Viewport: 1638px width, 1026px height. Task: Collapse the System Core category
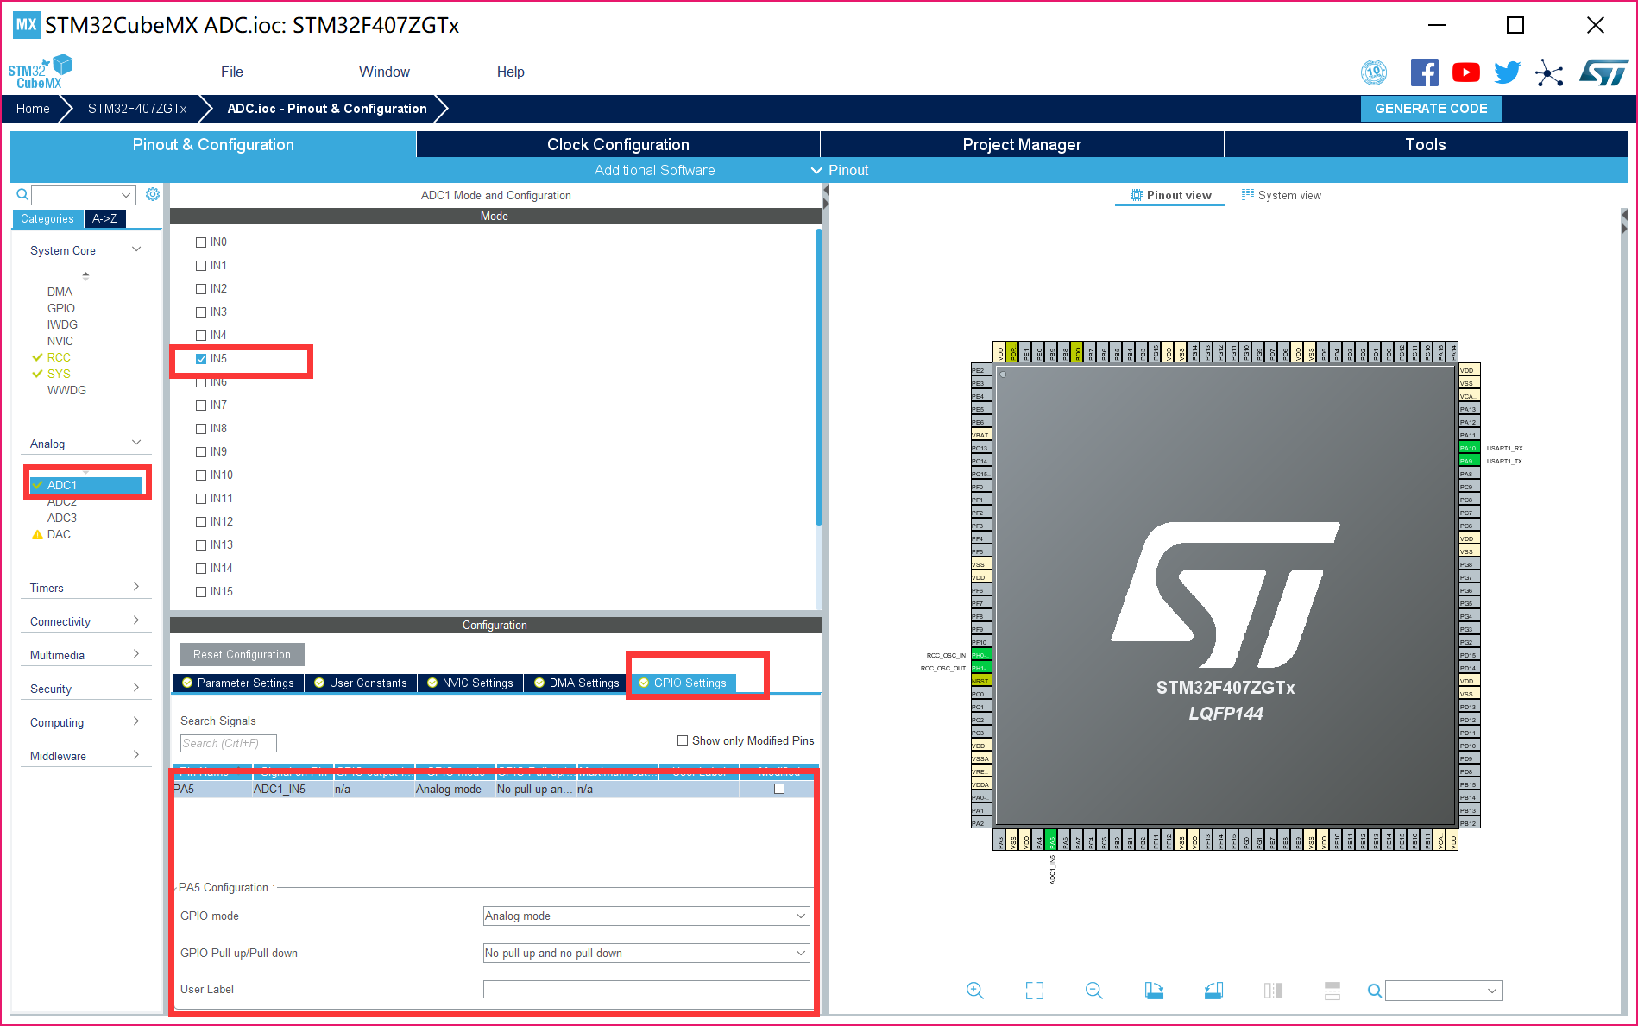point(136,249)
